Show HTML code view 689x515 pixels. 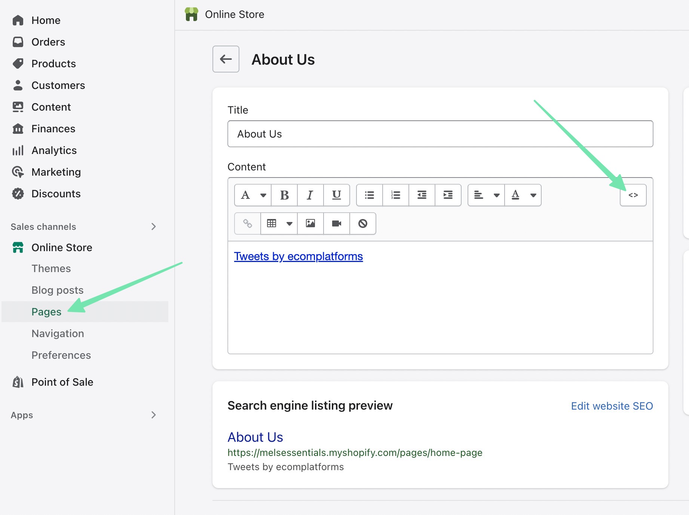[x=633, y=195]
